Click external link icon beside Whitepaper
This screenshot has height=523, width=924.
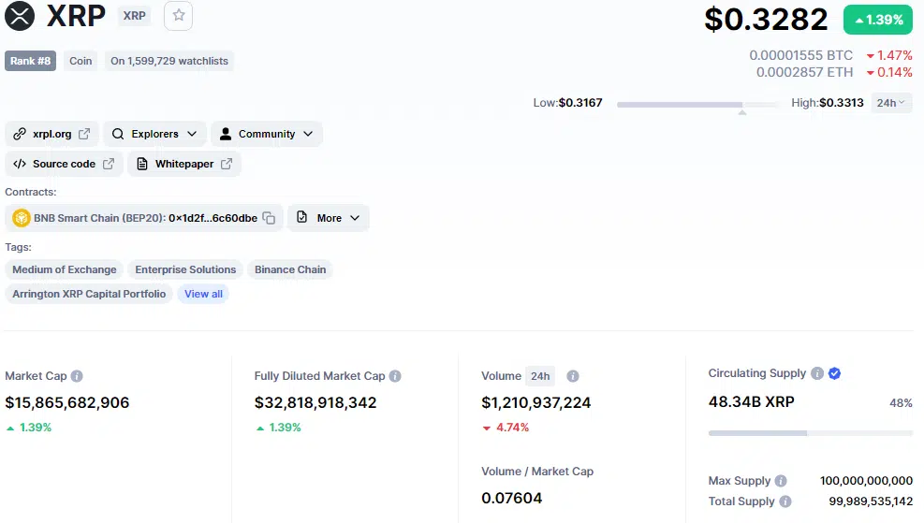click(x=227, y=164)
